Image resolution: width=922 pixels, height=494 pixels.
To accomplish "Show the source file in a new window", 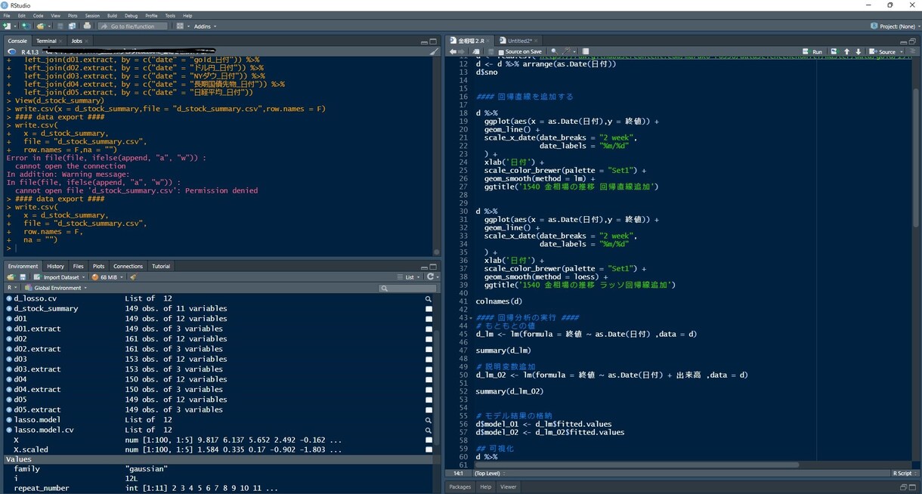I will (477, 51).
